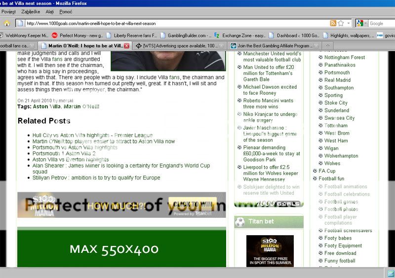
Task: Open GamblingBuilder.com bookmark
Action: [186, 35]
